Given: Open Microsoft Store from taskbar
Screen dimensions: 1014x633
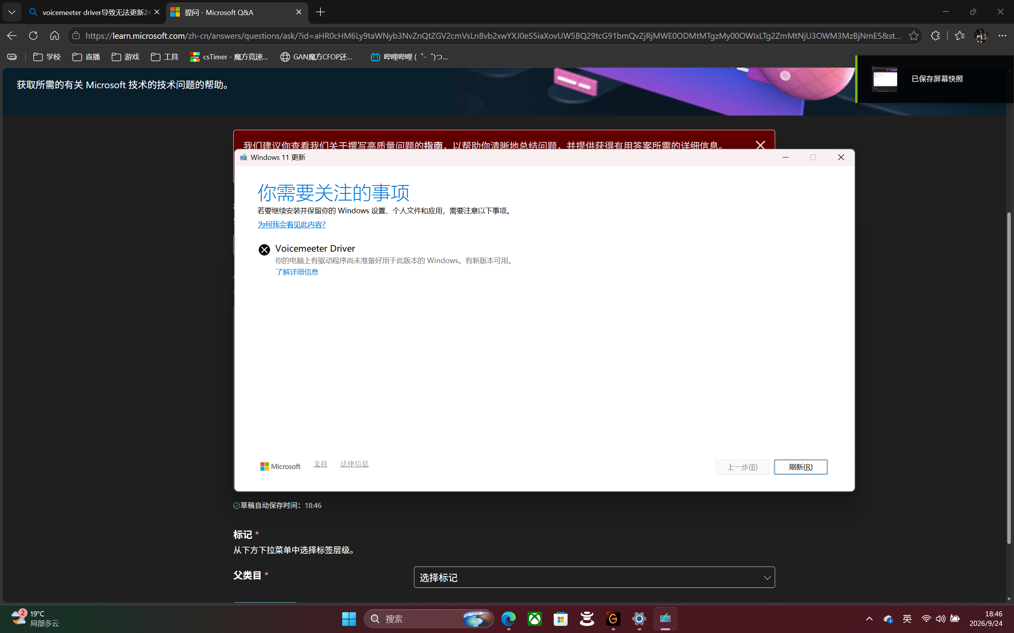Looking at the screenshot, I should [x=560, y=619].
